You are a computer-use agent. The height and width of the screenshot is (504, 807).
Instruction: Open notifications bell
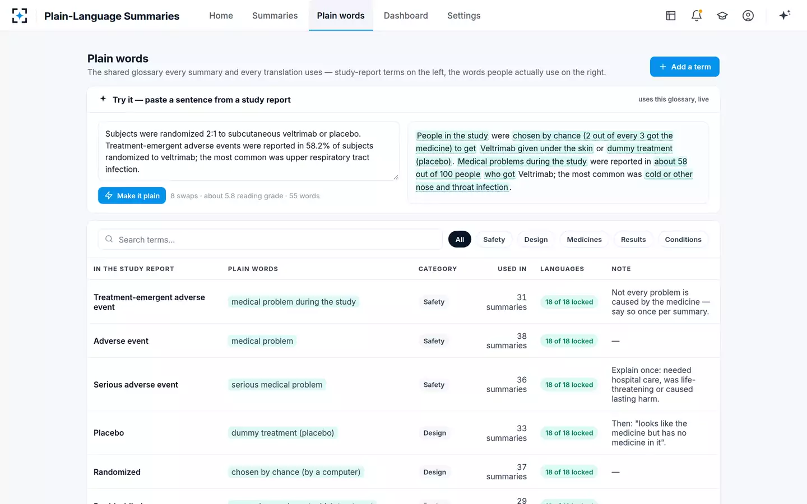pyautogui.click(x=697, y=16)
